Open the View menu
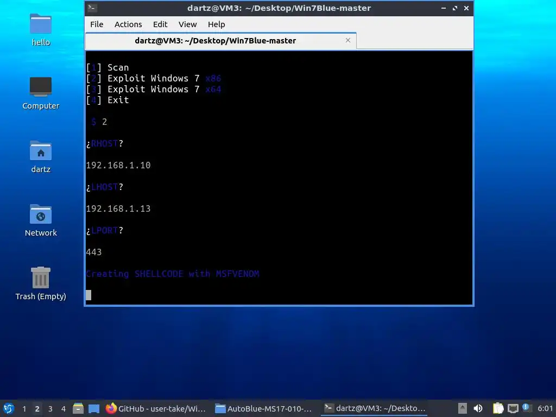 [x=187, y=24]
